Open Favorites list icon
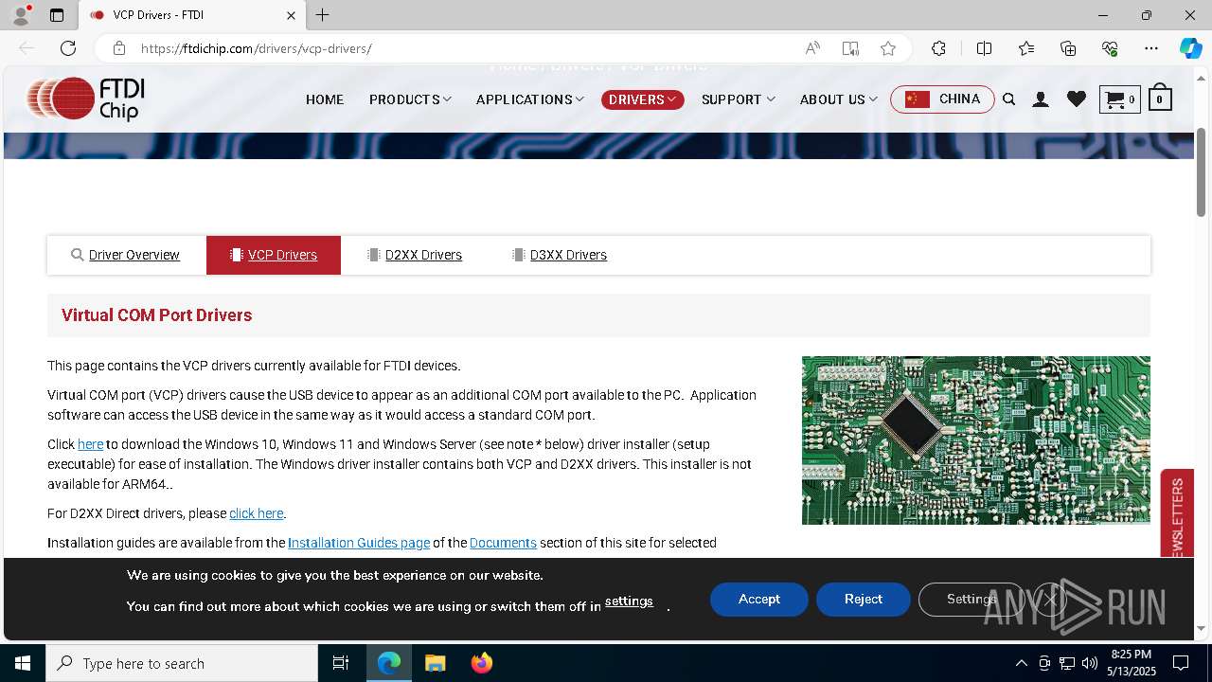Image resolution: width=1212 pixels, height=682 pixels. [1026, 48]
